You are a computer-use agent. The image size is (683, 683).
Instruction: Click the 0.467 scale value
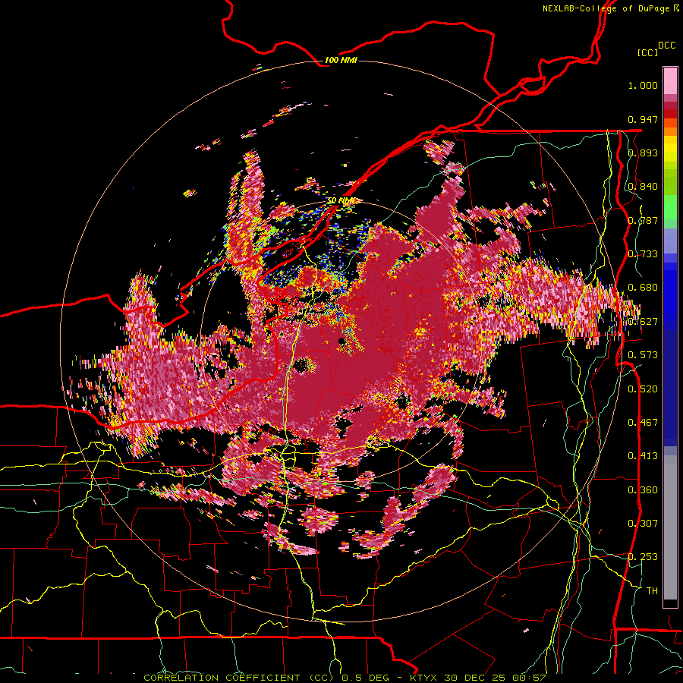click(x=643, y=423)
